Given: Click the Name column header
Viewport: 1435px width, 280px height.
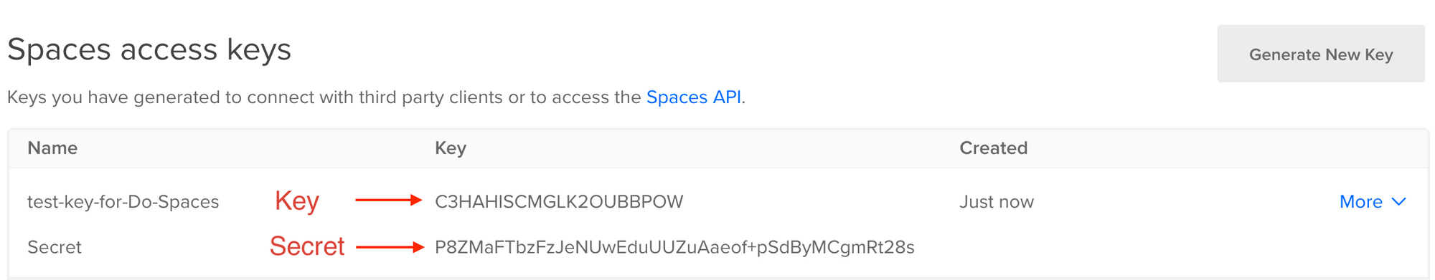Looking at the screenshot, I should (52, 148).
